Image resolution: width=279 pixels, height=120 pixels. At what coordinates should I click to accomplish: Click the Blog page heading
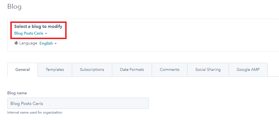15,7
